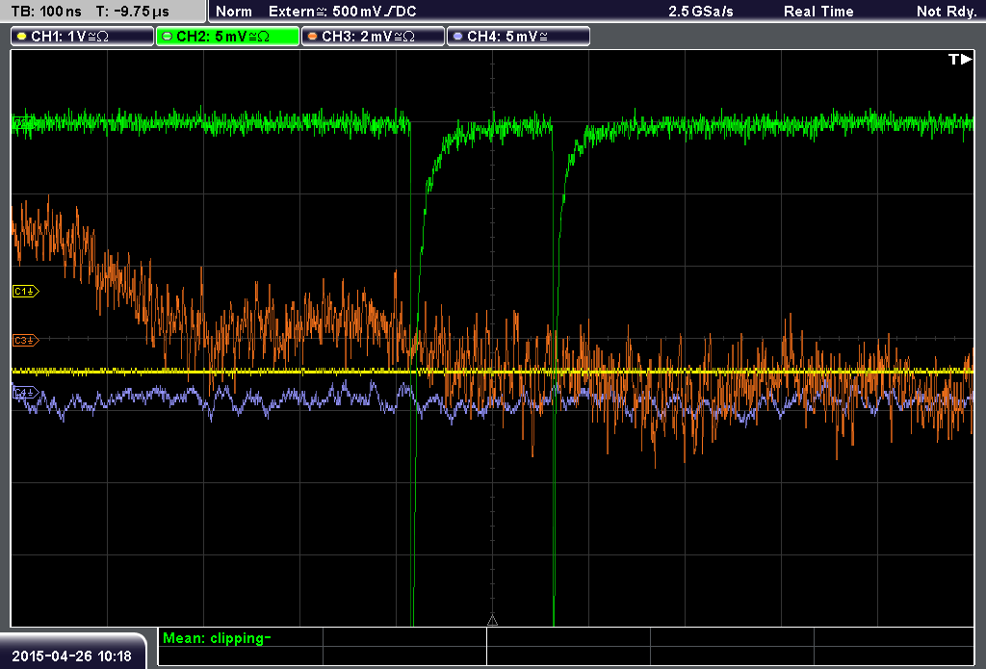Click the Norm trigger mode label

pyautogui.click(x=234, y=12)
